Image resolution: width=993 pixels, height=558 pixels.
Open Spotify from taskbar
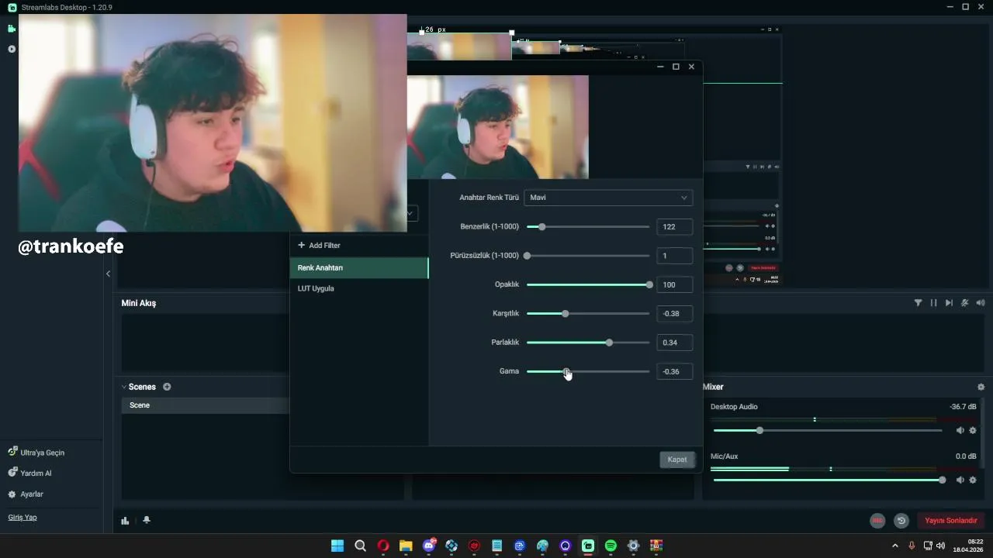point(611,546)
